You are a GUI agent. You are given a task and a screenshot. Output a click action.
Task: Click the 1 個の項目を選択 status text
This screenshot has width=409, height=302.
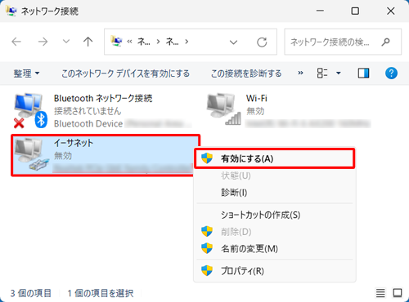pyautogui.click(x=101, y=293)
